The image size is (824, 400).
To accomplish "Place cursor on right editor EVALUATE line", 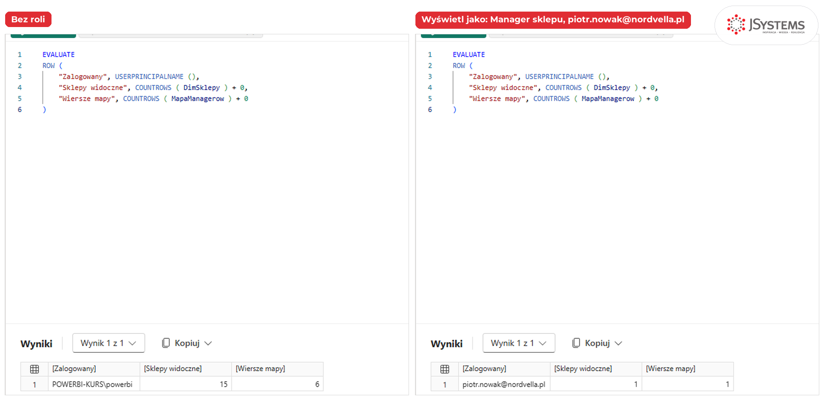I will pyautogui.click(x=469, y=55).
